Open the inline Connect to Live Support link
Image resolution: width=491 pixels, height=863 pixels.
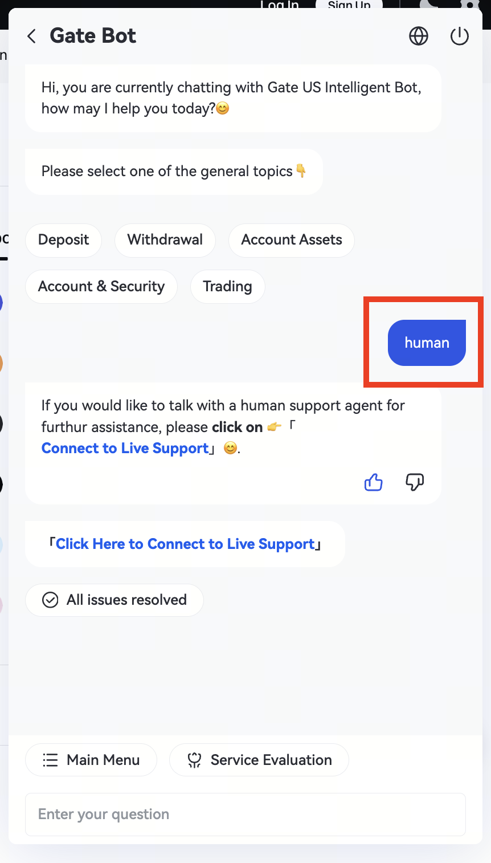point(125,449)
